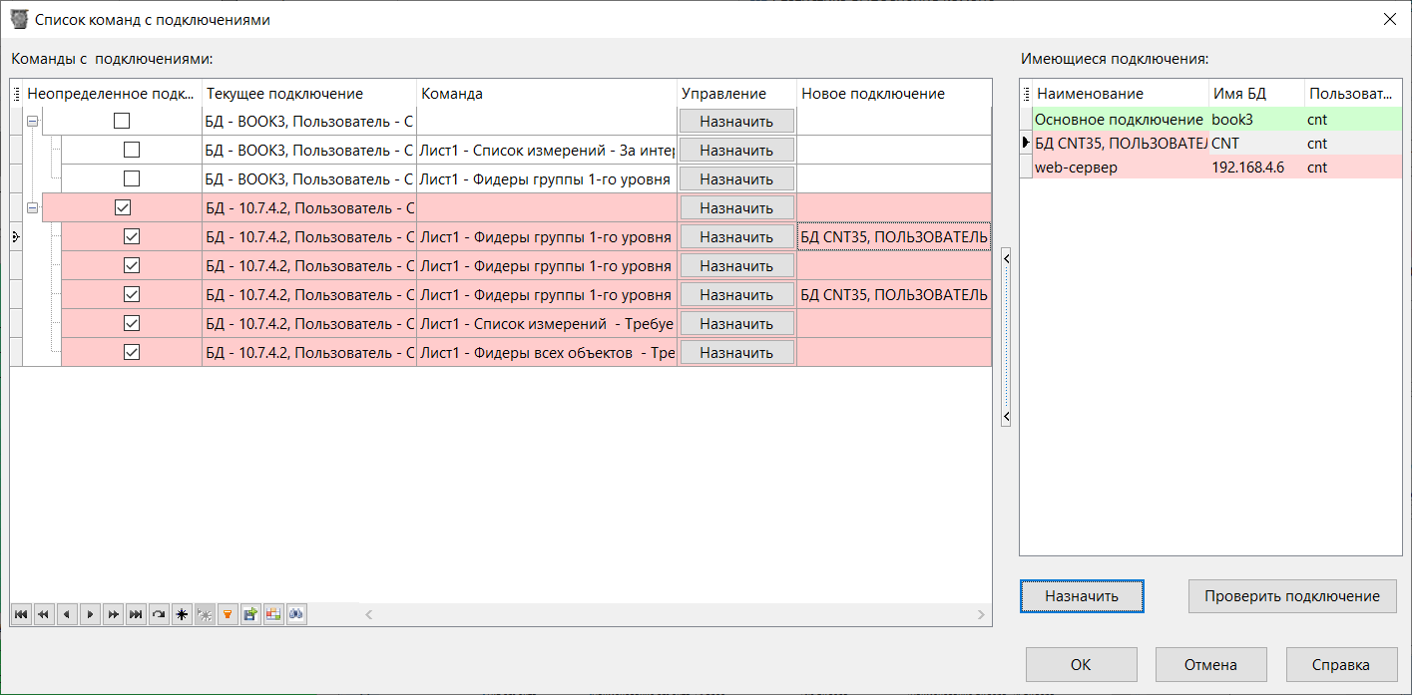
Task: Uncheck the 'Фидеры всех объектов' row checkbox
Action: tap(131, 353)
